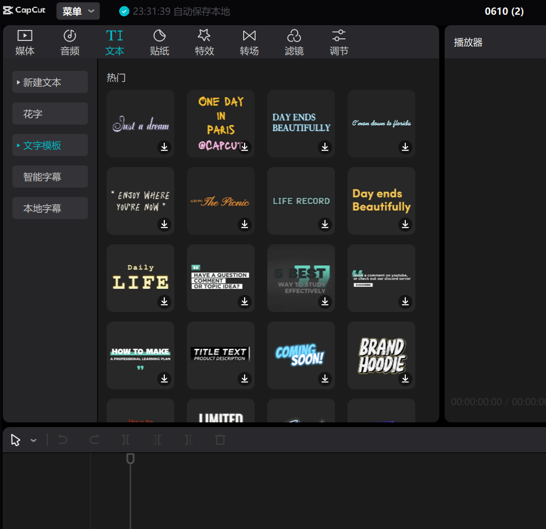Download the TITLE TEXT template
The height and width of the screenshot is (529, 546).
245,378
